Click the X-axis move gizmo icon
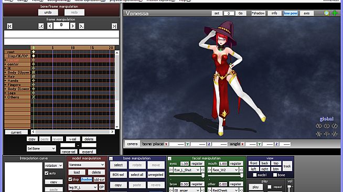The image size is (343, 192). click(319, 134)
